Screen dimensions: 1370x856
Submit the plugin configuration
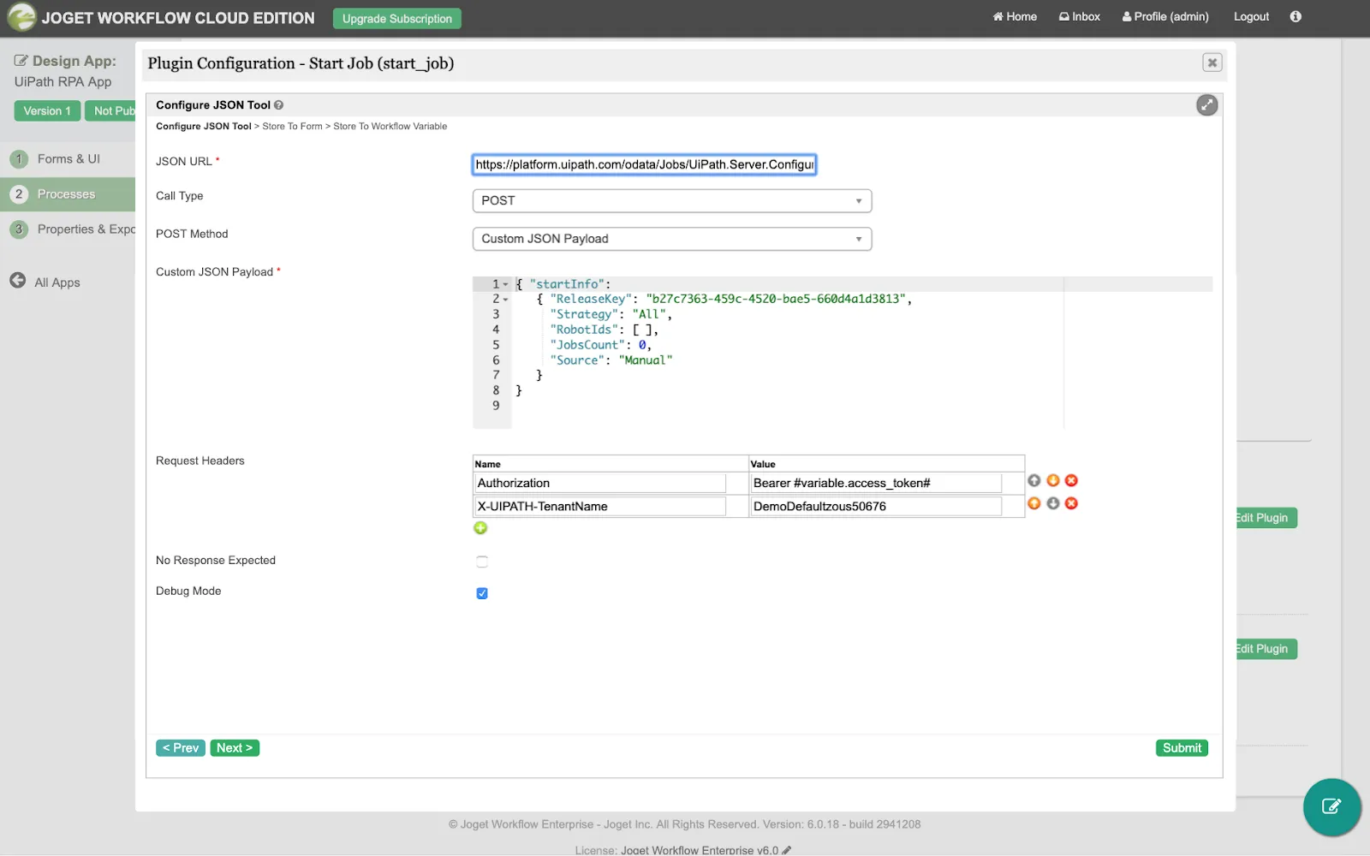pyautogui.click(x=1182, y=748)
